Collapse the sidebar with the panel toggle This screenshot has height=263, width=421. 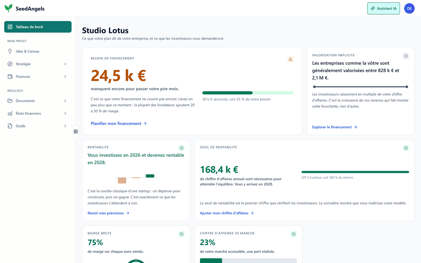76,131
